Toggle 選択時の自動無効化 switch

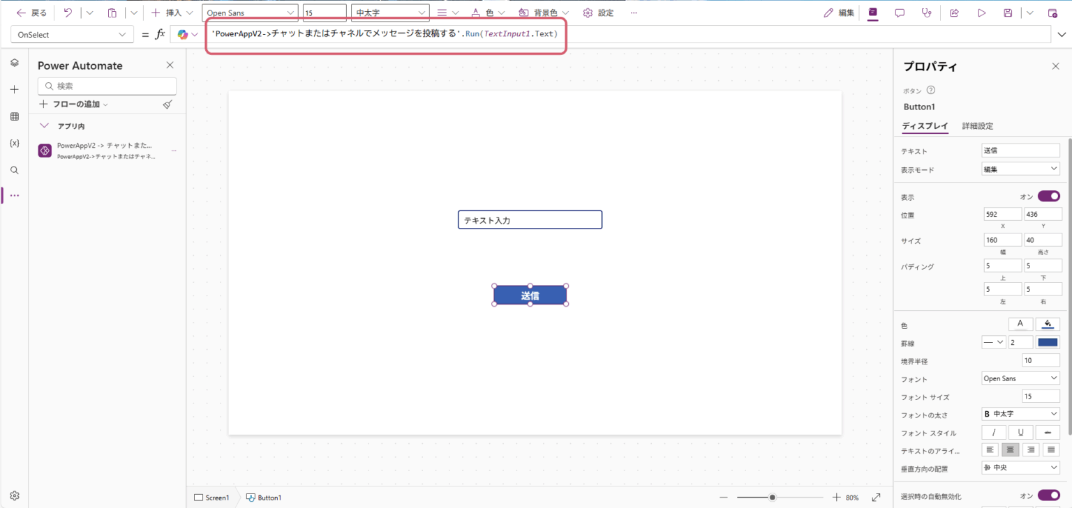[1048, 495]
